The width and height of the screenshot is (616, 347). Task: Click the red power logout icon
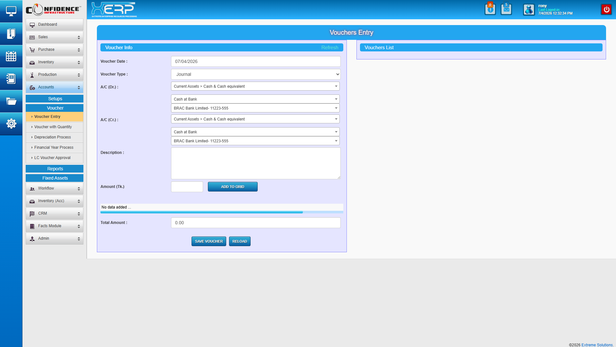click(x=606, y=9)
